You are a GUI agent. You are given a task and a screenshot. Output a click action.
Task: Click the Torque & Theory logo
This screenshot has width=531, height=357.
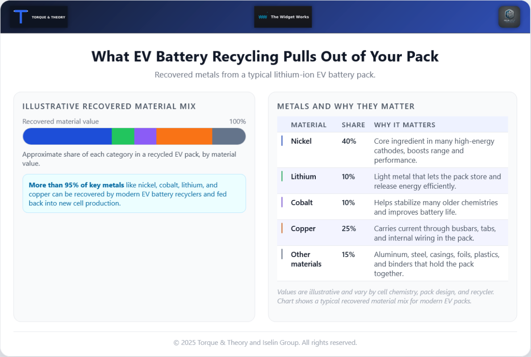(39, 17)
